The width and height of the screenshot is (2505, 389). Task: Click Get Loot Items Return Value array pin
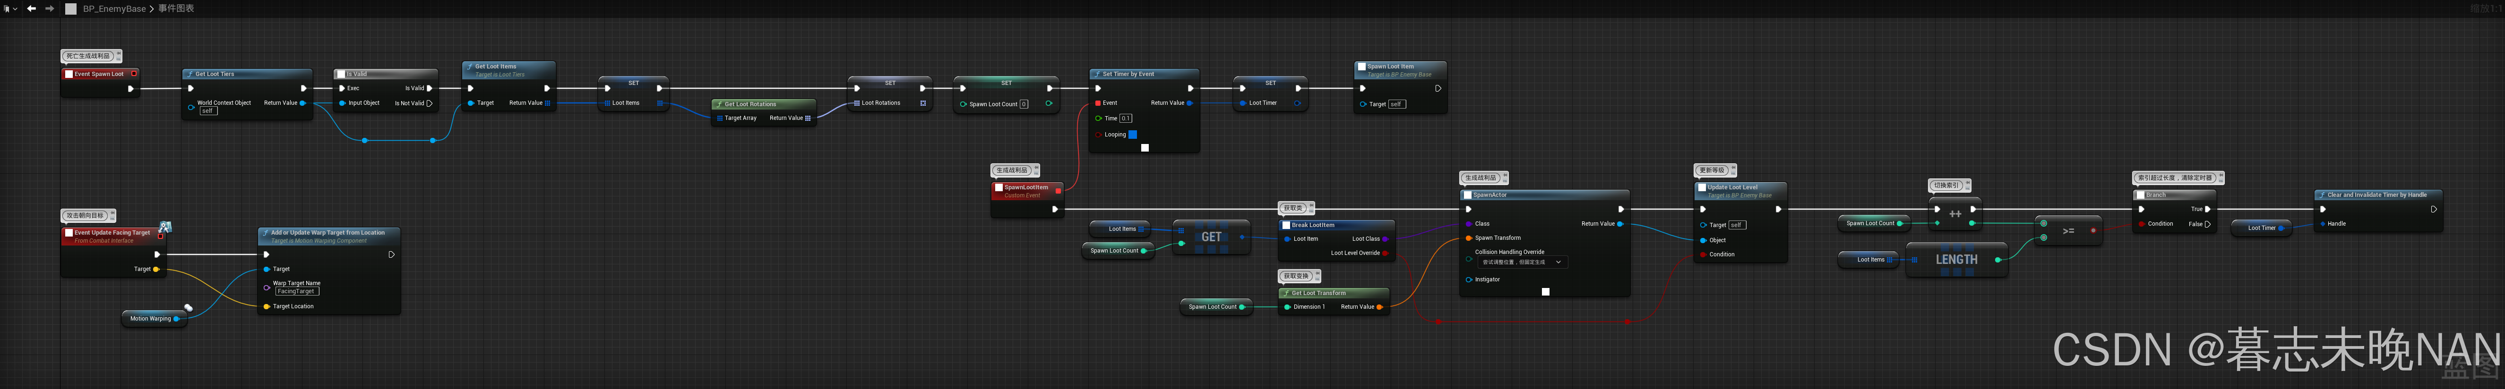(x=548, y=103)
